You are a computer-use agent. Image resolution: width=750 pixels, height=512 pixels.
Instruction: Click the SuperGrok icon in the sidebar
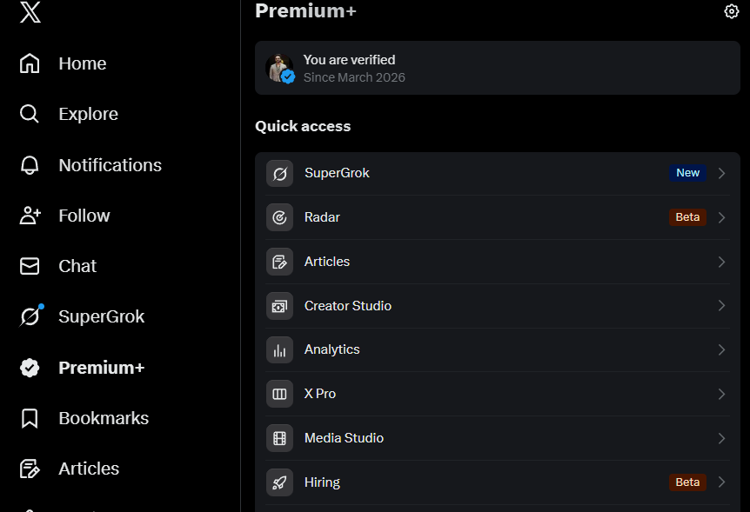click(x=30, y=316)
